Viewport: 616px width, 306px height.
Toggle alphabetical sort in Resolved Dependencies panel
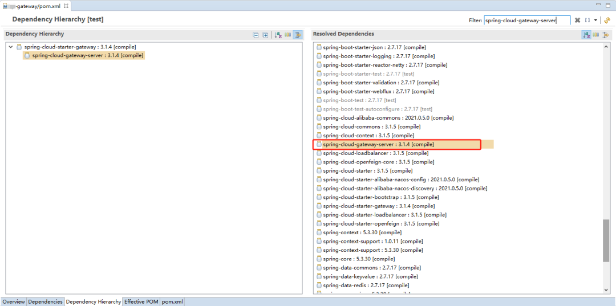pyautogui.click(x=586, y=35)
